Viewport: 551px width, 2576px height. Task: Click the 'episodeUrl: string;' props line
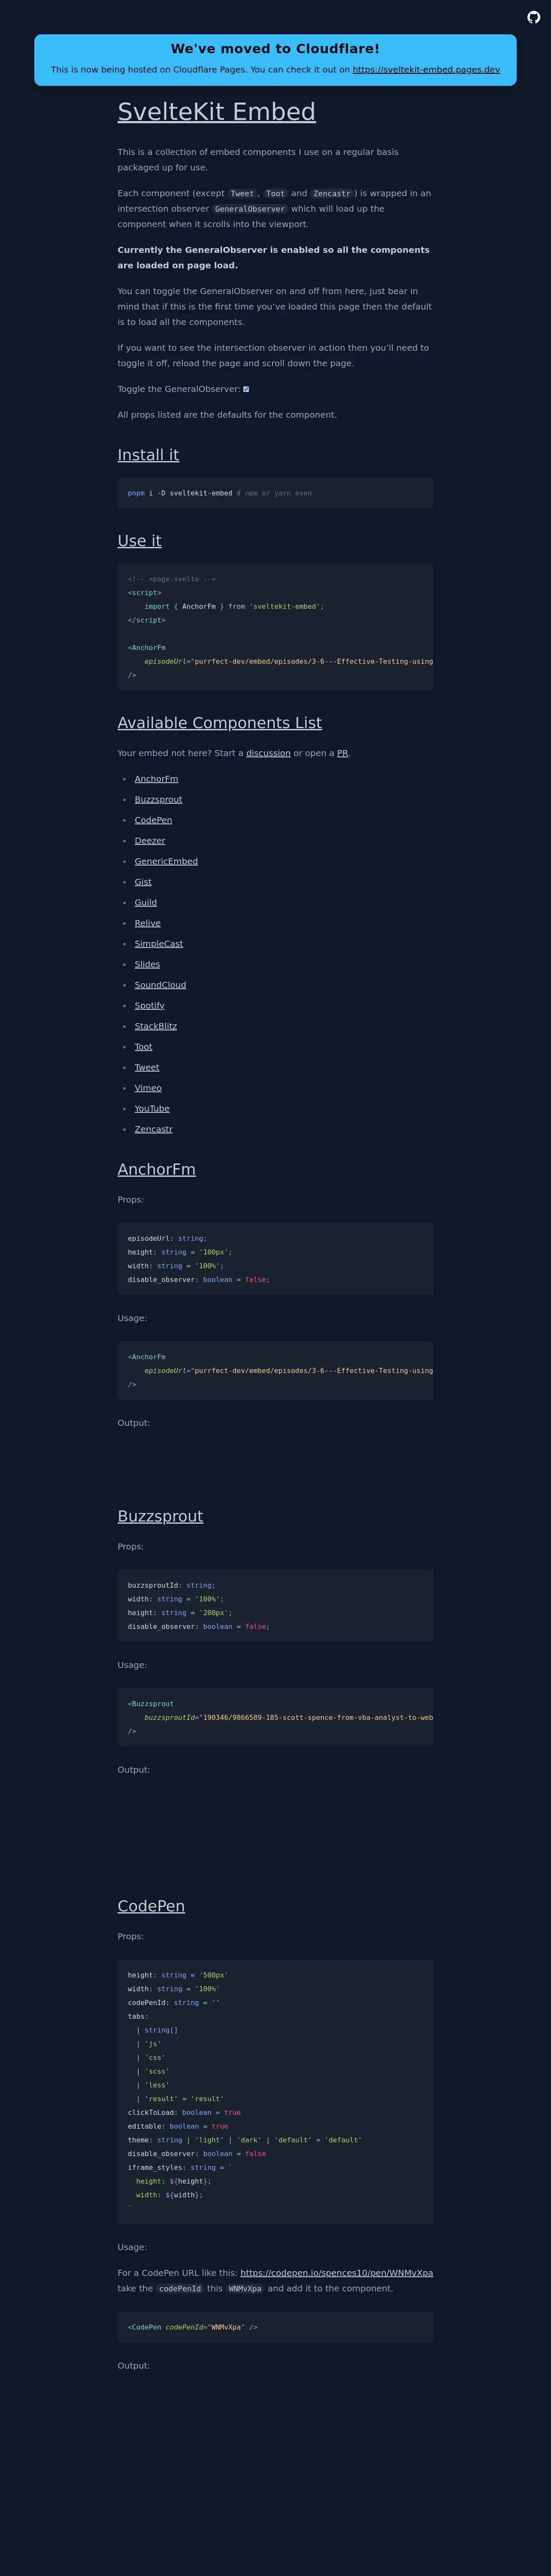tap(167, 1238)
